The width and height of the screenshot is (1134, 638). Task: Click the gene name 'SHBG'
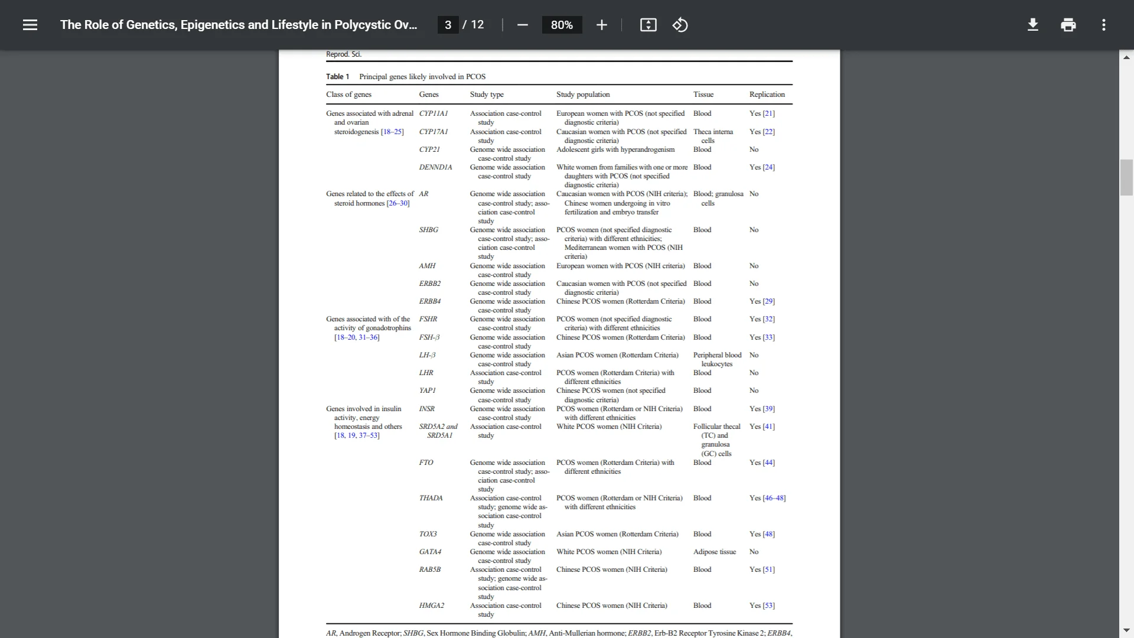(x=428, y=230)
